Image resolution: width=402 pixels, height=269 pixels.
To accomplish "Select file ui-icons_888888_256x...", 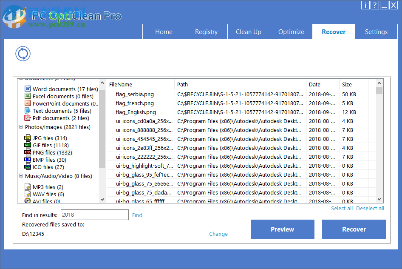I will (x=144, y=130).
